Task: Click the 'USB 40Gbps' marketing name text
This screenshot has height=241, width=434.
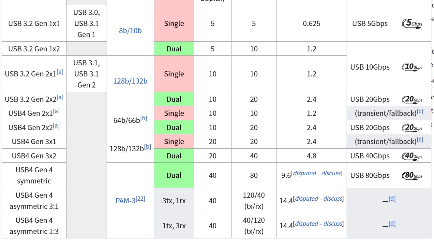Action: (x=370, y=156)
